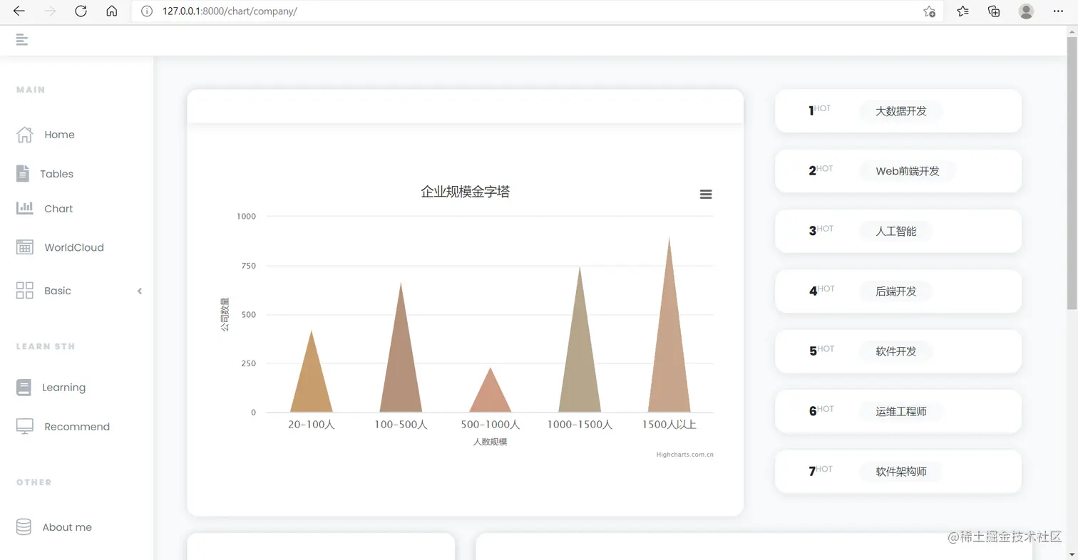The width and height of the screenshot is (1078, 560).
Task: Click the chart title 企业规模金字塔
Action: coord(465,192)
